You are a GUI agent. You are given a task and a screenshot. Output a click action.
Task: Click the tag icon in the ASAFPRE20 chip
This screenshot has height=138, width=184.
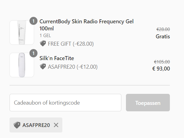(x=17, y=125)
